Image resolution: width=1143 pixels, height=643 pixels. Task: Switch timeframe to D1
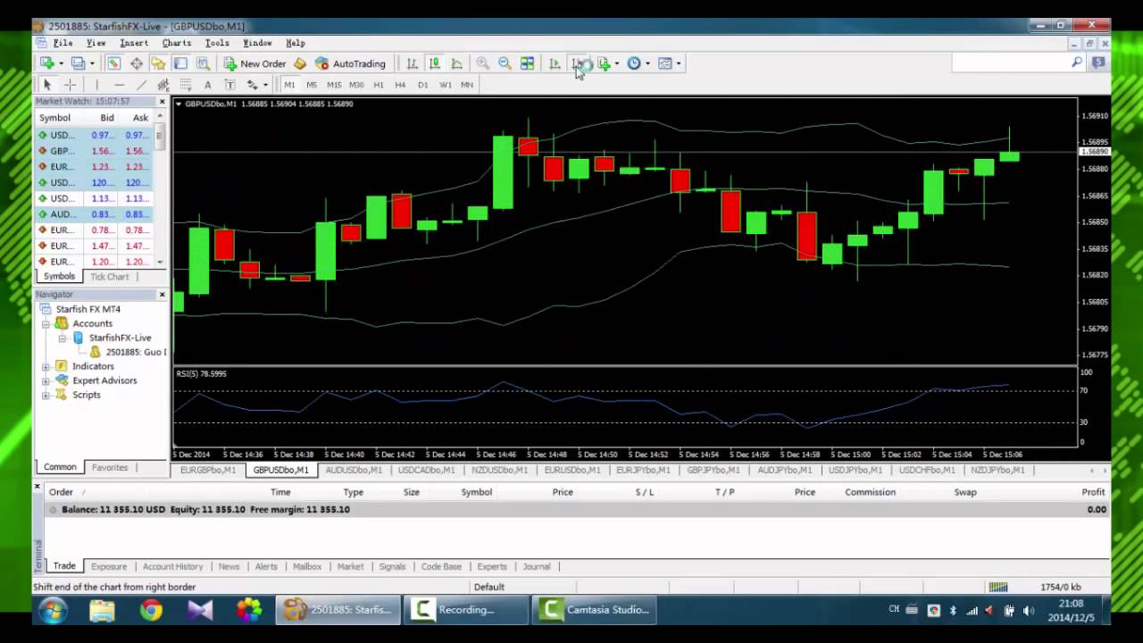click(422, 84)
